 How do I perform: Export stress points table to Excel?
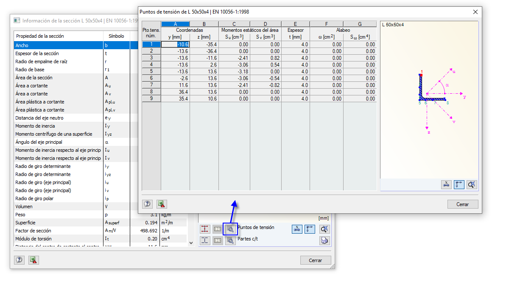162,204
